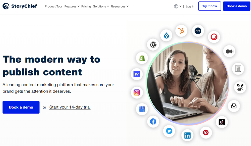The width and height of the screenshot is (251, 146).
Task: Open the Solutions dropdown
Action: tap(101, 6)
